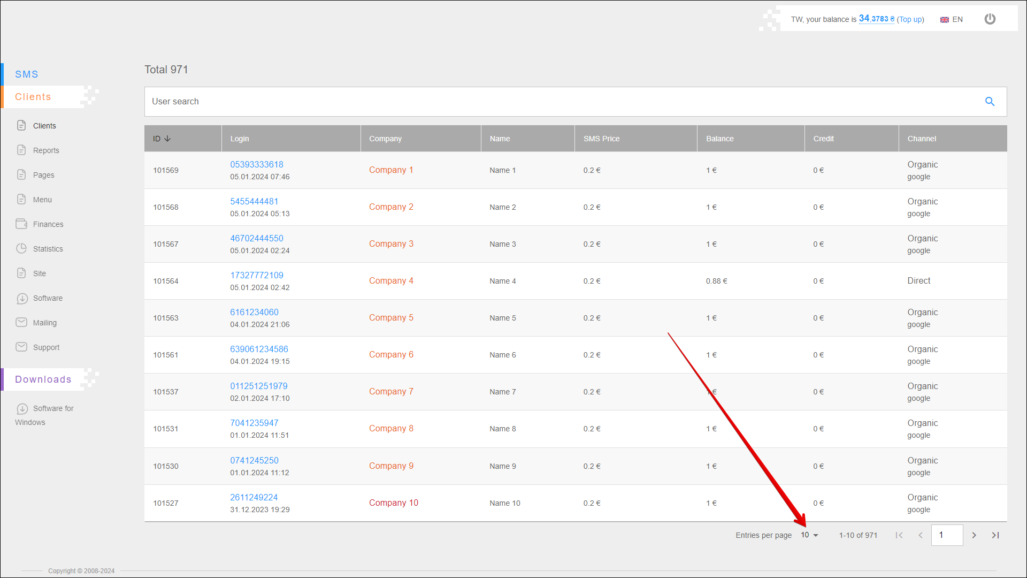This screenshot has height=578, width=1027.
Task: Open the Company 4 link
Action: click(x=391, y=281)
